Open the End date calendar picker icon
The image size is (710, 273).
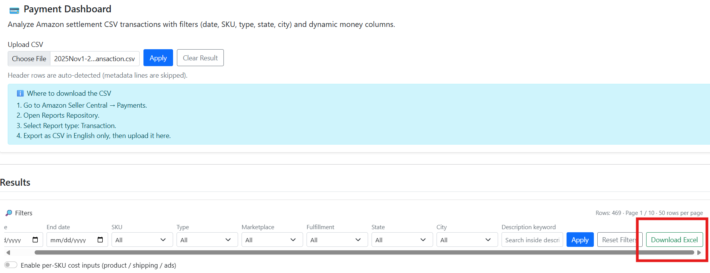[x=100, y=240]
